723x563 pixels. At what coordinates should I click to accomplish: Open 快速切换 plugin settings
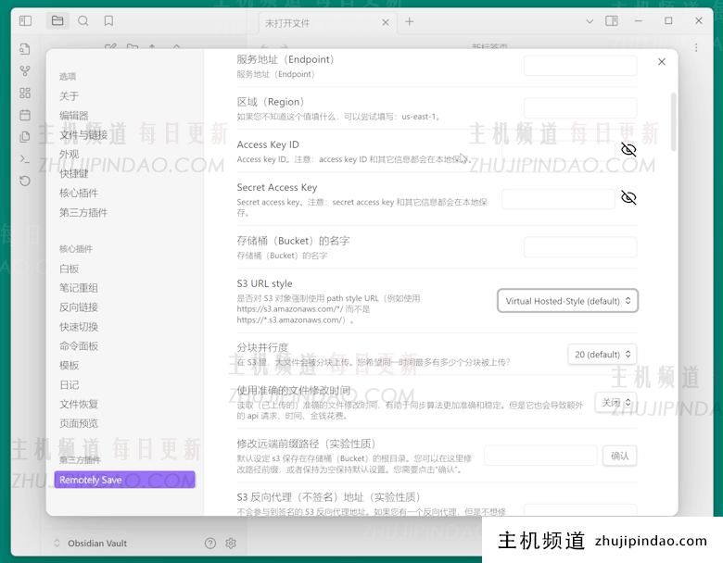tap(79, 327)
